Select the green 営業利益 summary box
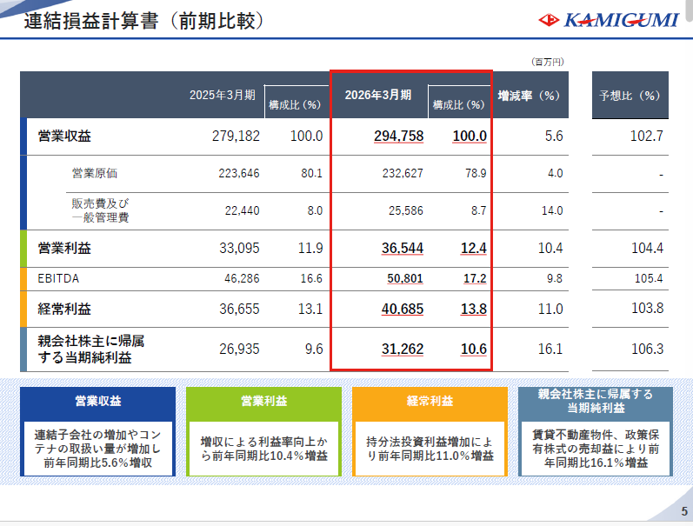This screenshot has width=693, height=526. [x=263, y=431]
